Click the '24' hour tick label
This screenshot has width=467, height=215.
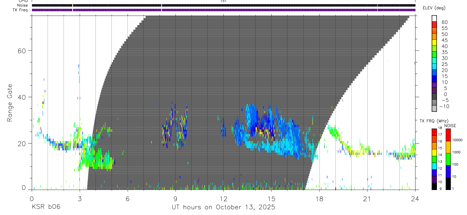coord(415,198)
